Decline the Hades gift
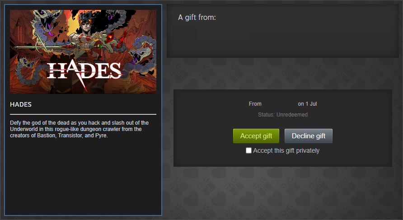403x220 pixels. (x=309, y=136)
